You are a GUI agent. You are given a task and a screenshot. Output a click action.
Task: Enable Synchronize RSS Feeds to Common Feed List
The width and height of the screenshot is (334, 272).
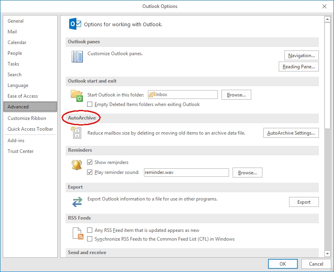point(90,239)
